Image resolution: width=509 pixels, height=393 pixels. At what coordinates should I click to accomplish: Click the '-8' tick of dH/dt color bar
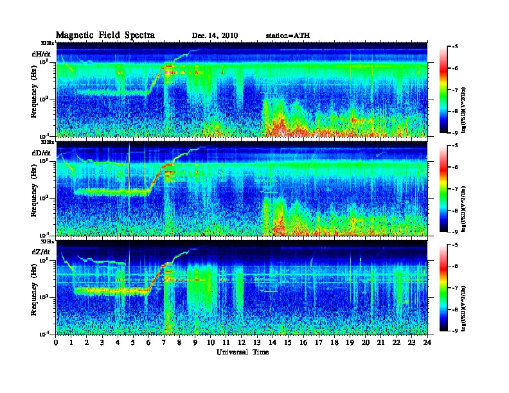(x=455, y=111)
